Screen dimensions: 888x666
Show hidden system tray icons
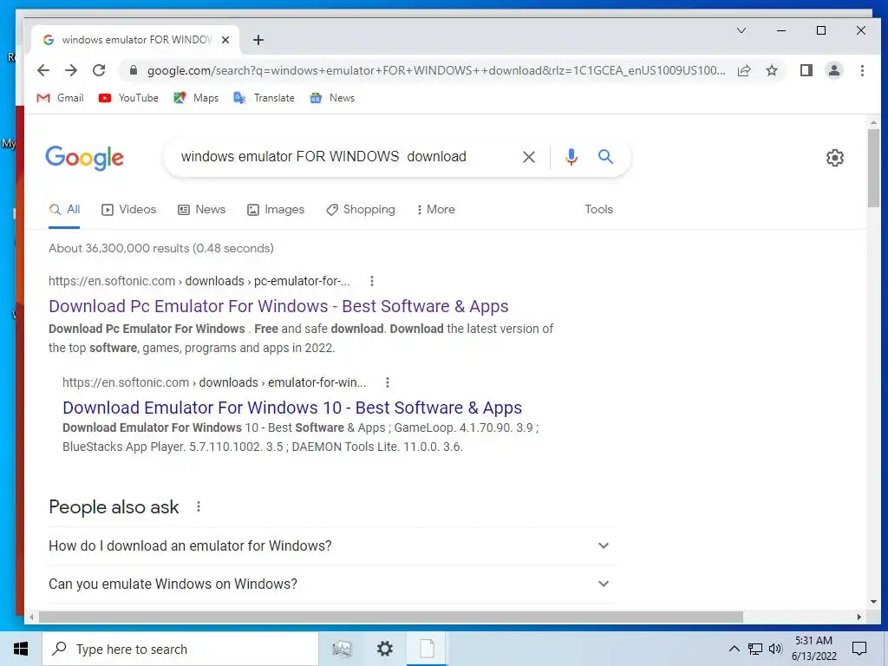pos(734,649)
